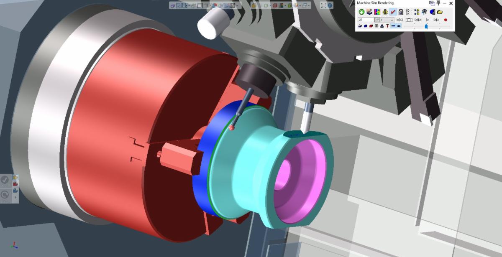Click the fit-to-screen icon in top toolbar
The width and height of the screenshot is (502, 257).
click(323, 5)
